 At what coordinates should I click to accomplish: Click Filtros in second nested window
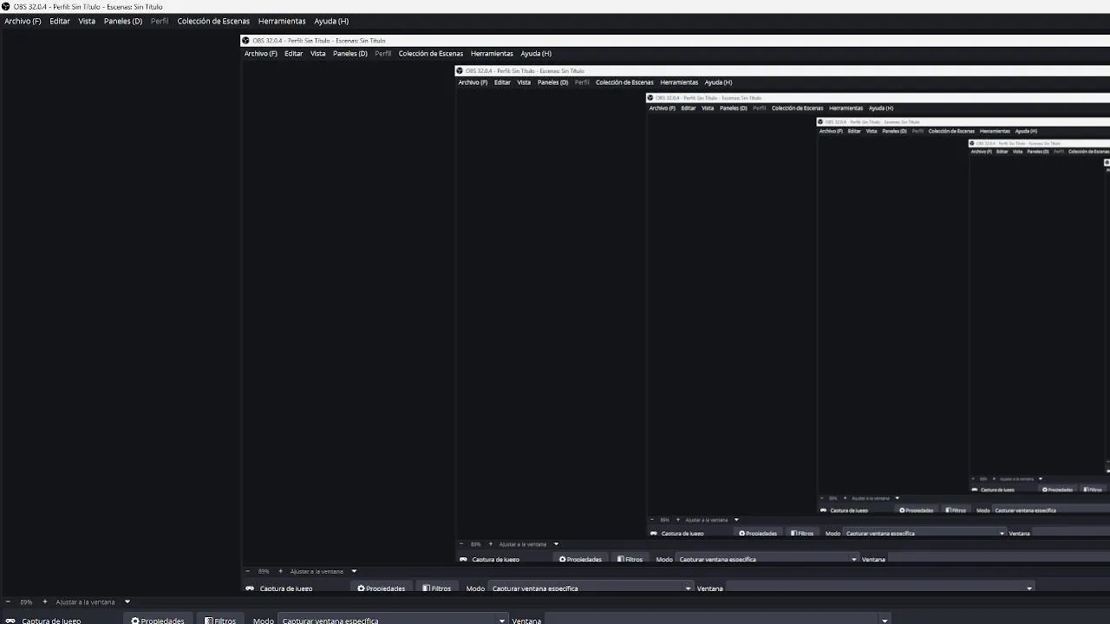(x=630, y=559)
